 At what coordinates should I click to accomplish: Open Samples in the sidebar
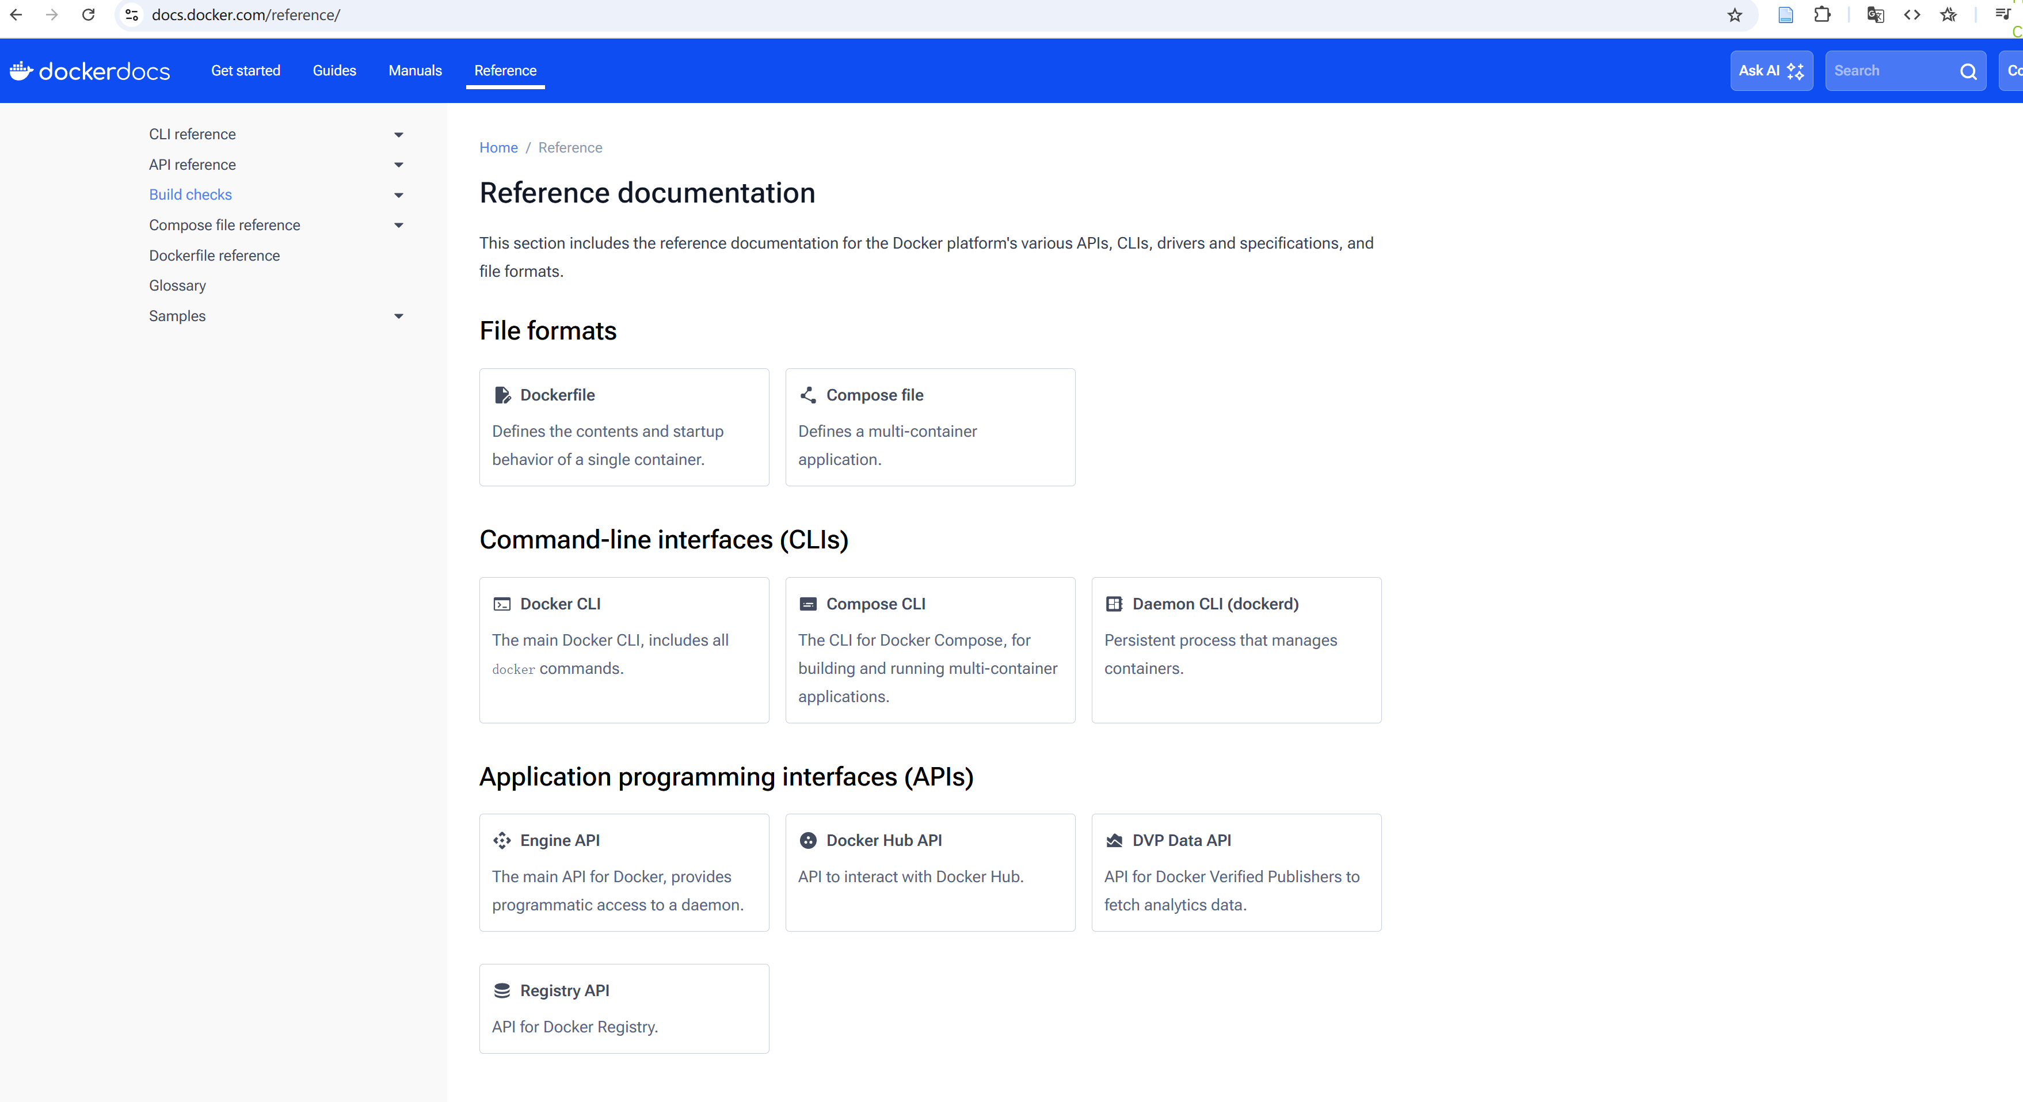177,317
